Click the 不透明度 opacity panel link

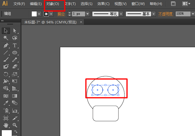[166, 14]
